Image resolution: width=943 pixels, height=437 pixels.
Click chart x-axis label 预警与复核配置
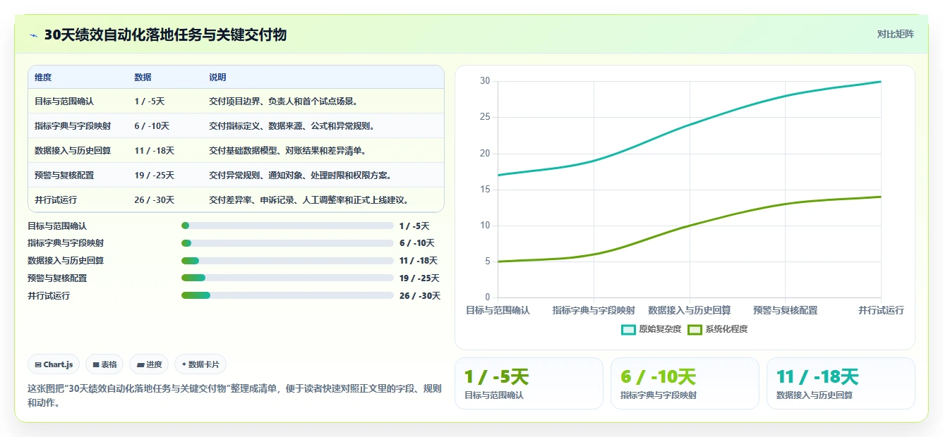click(785, 310)
